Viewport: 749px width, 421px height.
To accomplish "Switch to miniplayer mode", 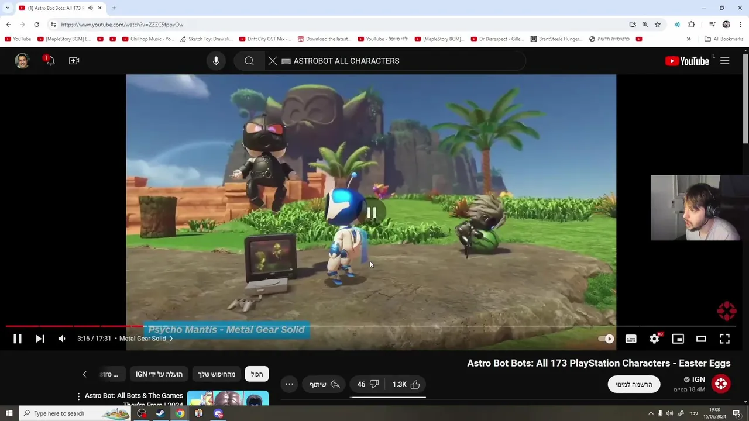I will [x=678, y=339].
